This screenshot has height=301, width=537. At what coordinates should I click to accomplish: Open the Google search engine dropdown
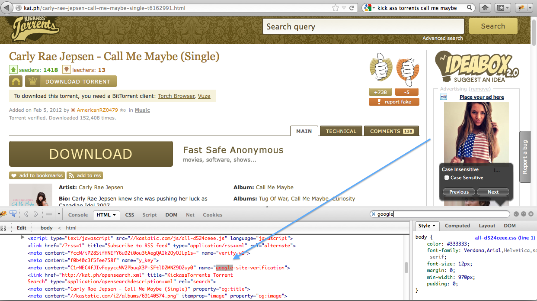(369, 8)
